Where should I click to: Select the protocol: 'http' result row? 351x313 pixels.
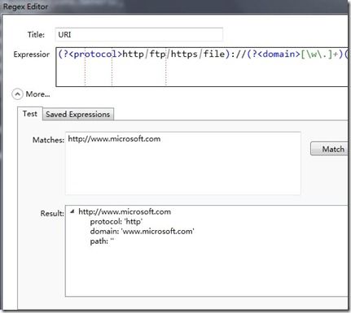[x=116, y=222]
